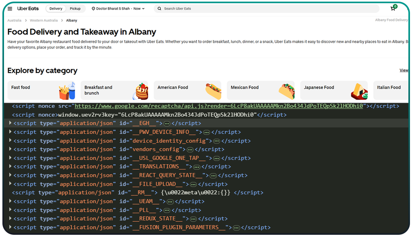Expand the __REDUX_STATE__ script element

point(10,218)
